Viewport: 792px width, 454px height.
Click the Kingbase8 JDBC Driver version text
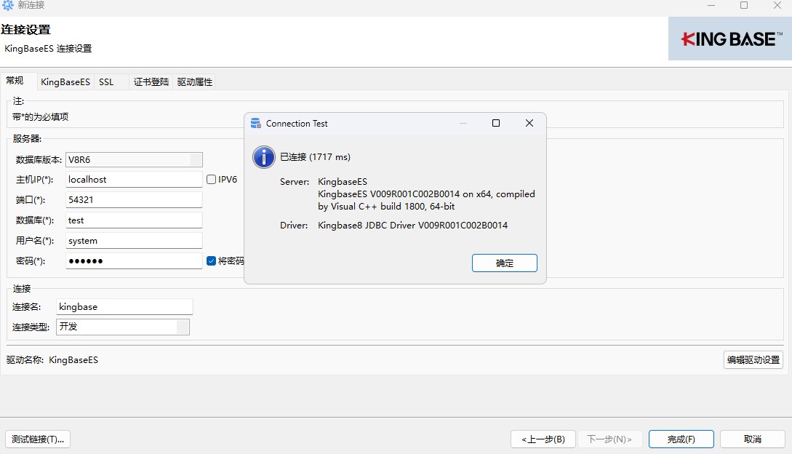pyautogui.click(x=412, y=225)
